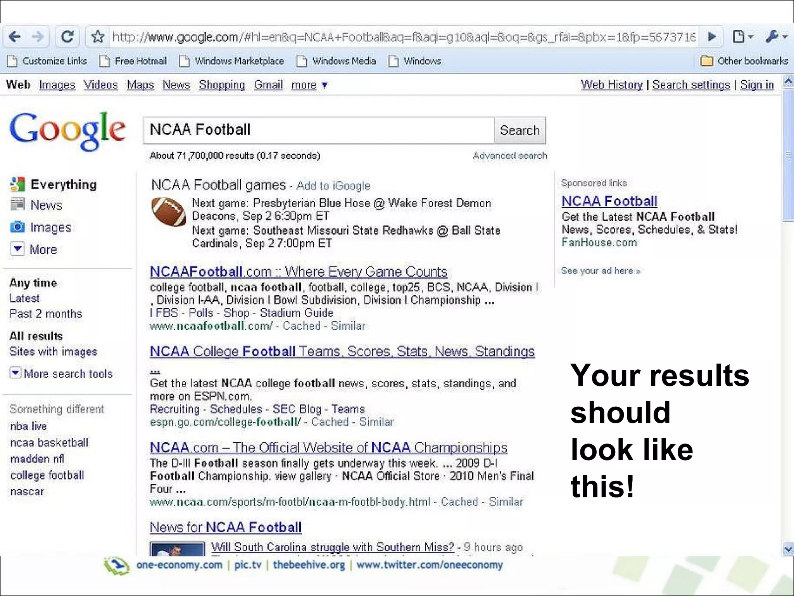Switch to Videos in top navigation
The height and width of the screenshot is (596, 794).
tap(101, 85)
